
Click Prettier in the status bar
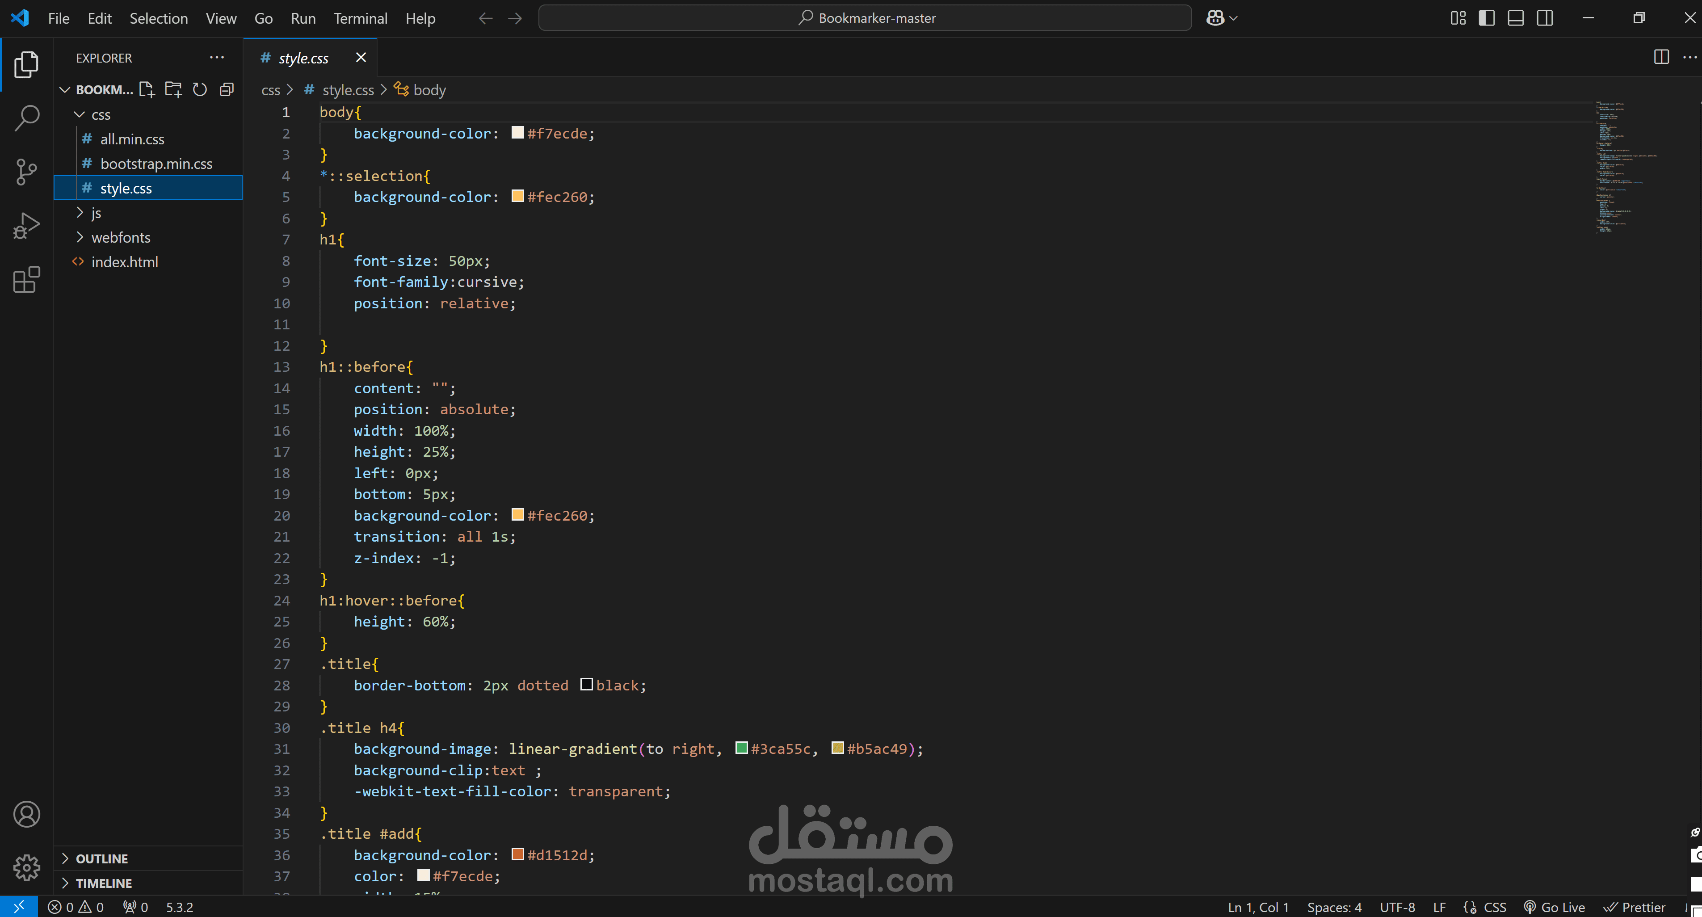pos(1635,907)
